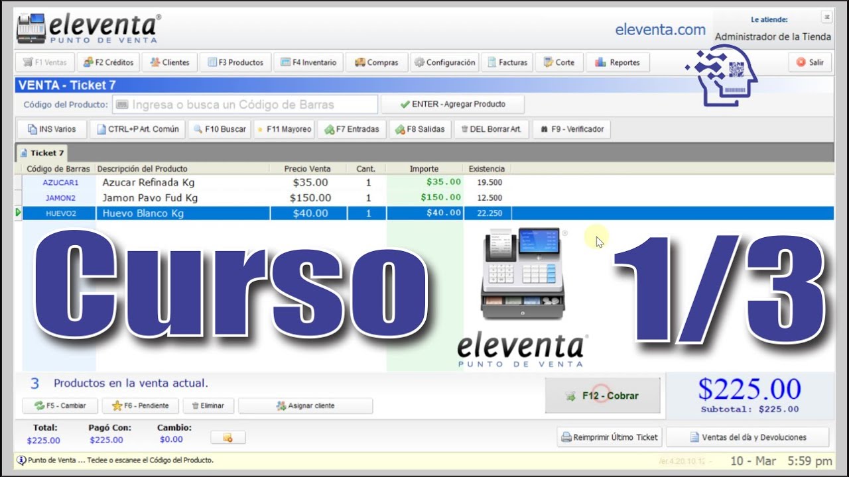
Task: Register F7 Entradas cash entry
Action: tap(352, 129)
